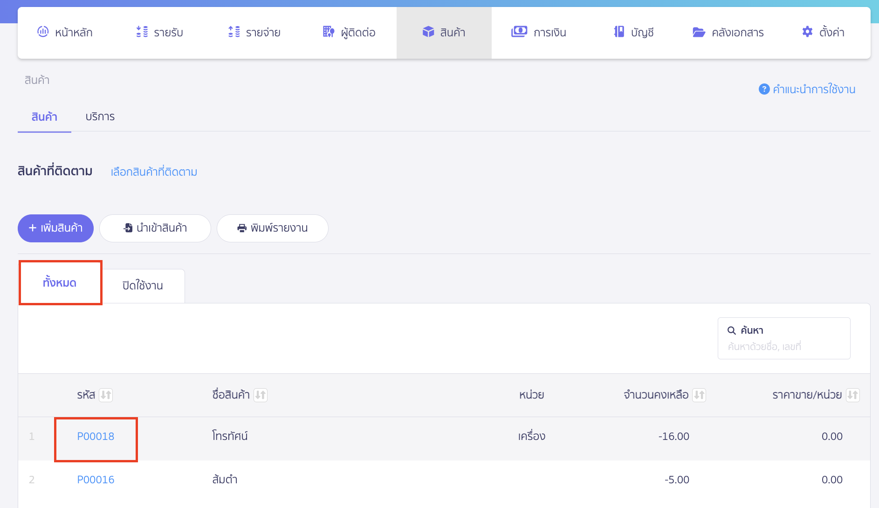Toggle sort order on ชื่อสินค้า column
This screenshot has width=879, height=508.
point(261,395)
